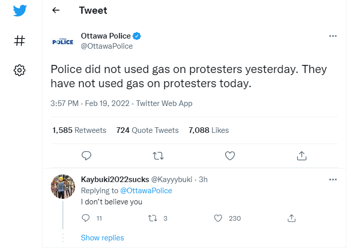View the 724 Quote Tweets
The image size is (353, 248).
(148, 130)
